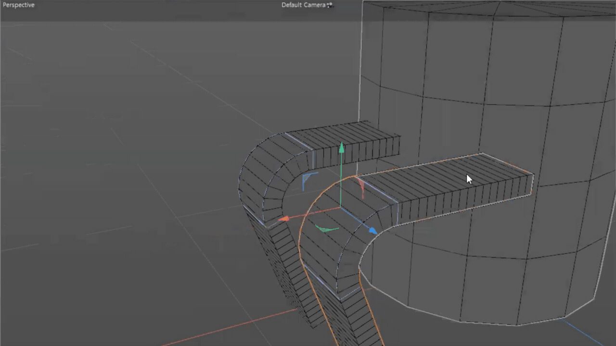Click the green corner plane handle of gizmo
The height and width of the screenshot is (346, 616).
click(326, 228)
